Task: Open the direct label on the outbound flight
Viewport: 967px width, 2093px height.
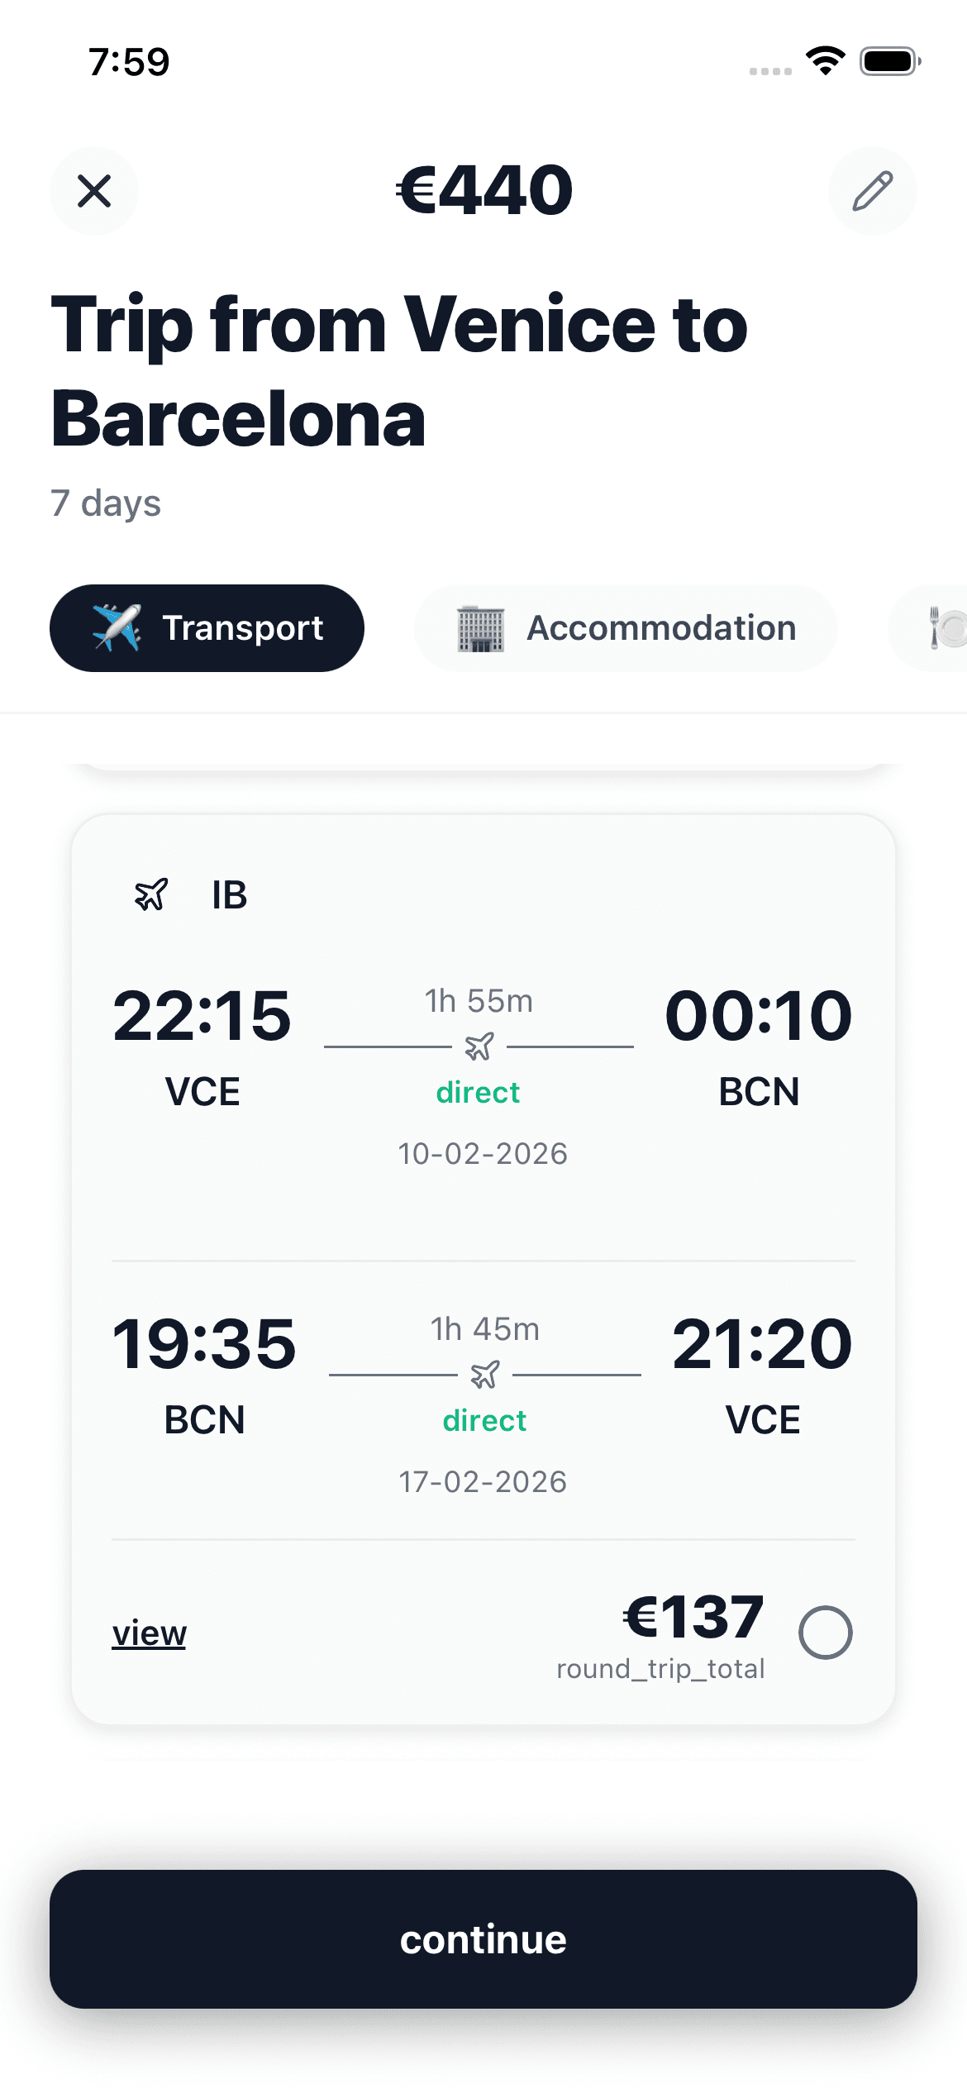Action: click(x=478, y=1091)
